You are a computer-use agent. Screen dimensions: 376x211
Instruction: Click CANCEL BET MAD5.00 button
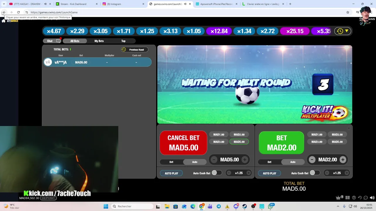tap(183, 143)
